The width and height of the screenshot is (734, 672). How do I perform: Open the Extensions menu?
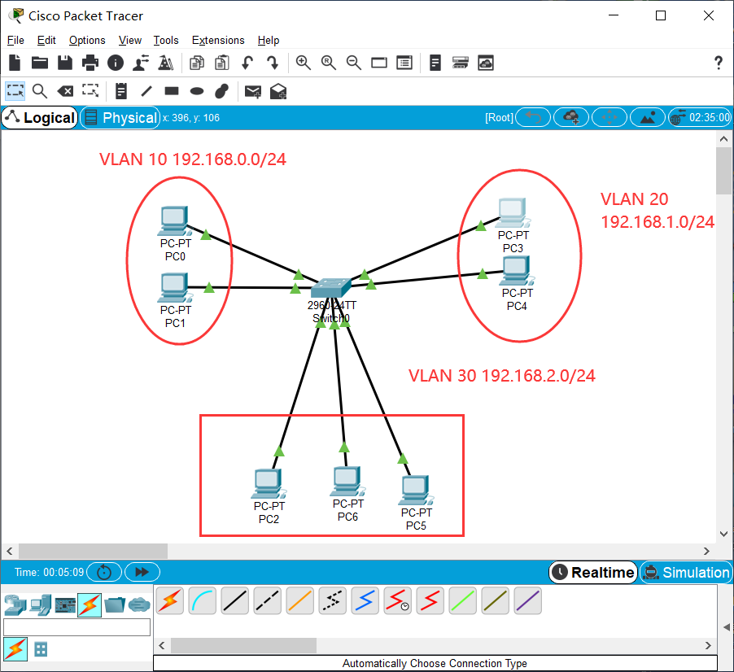coord(218,40)
